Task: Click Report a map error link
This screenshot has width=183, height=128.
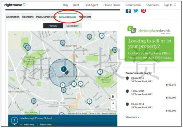Action: (x=109, y=113)
